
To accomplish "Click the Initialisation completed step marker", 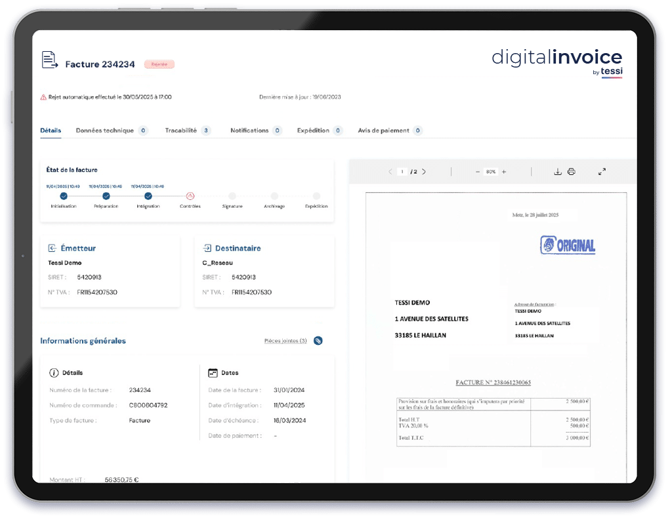I will pyautogui.click(x=64, y=196).
